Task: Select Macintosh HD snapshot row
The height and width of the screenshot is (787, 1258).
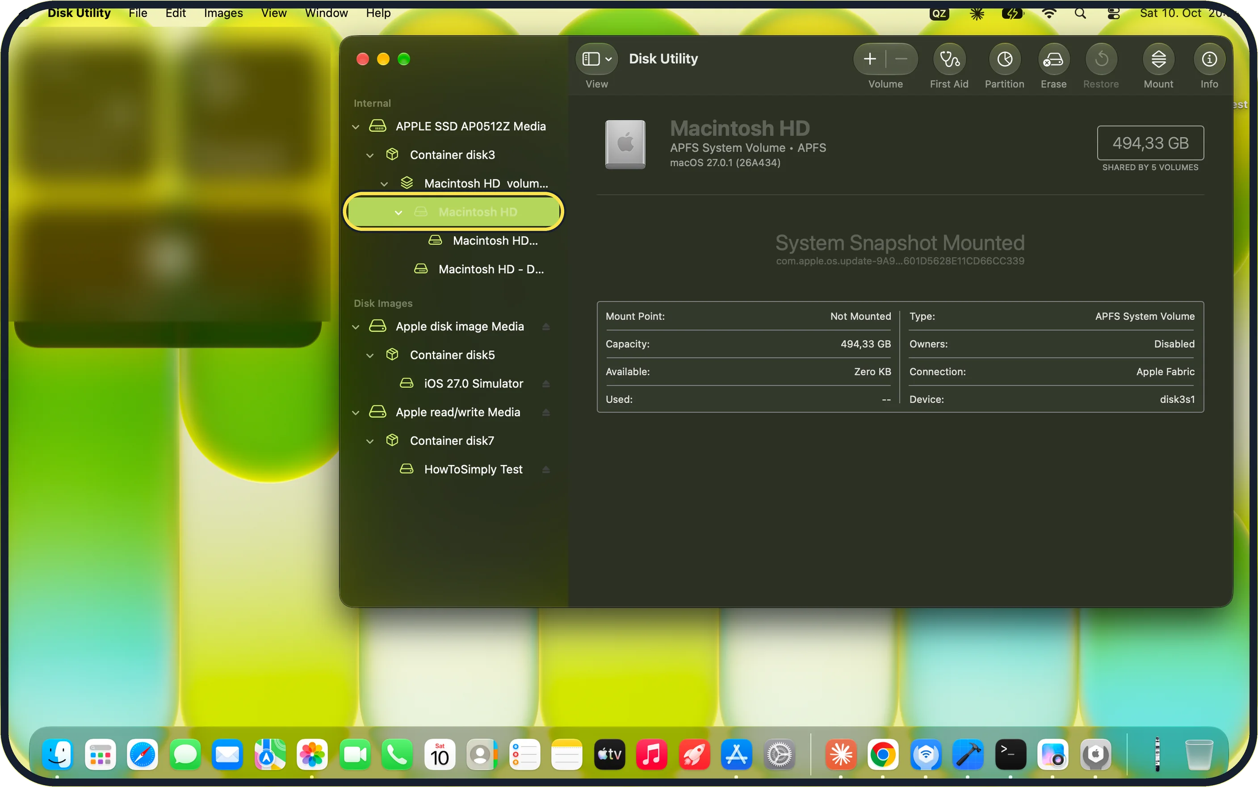Action: coord(453,240)
